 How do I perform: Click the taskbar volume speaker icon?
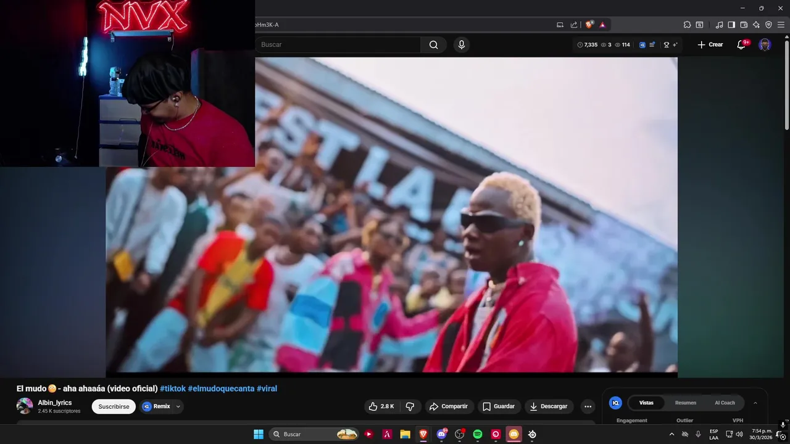tap(739, 434)
